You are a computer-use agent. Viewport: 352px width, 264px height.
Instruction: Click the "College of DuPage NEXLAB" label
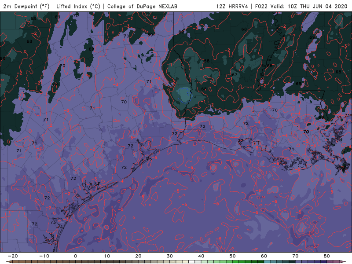(142, 6)
